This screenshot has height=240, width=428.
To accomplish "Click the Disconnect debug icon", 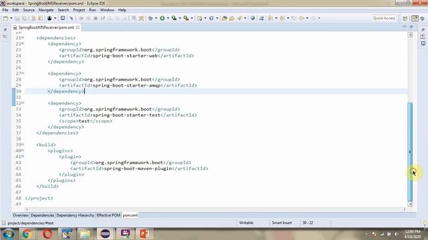I will click(102, 18).
